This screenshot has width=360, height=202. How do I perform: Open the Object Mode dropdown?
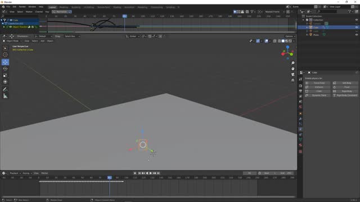point(12,41)
